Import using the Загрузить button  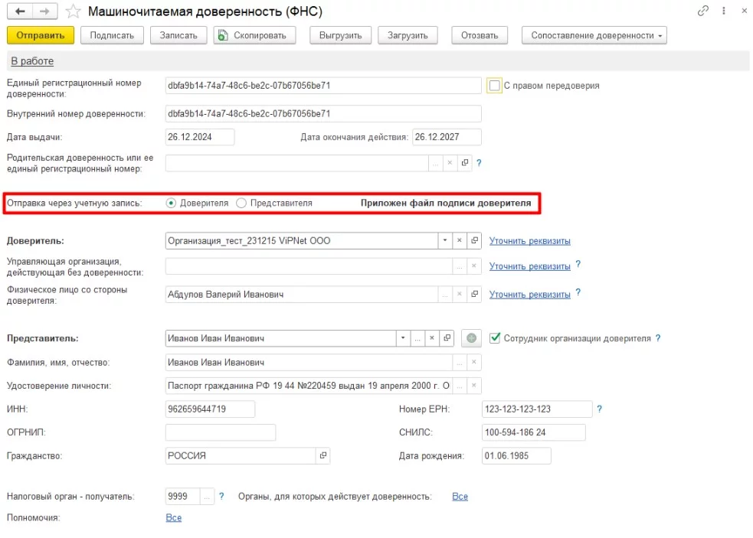tap(408, 35)
